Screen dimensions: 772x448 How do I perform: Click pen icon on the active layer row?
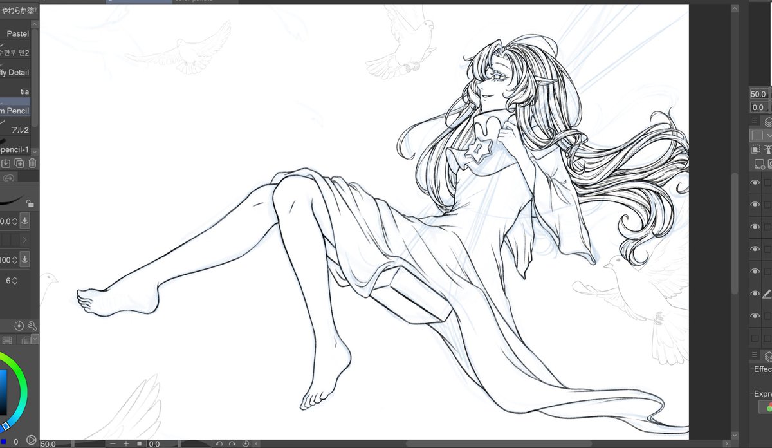tap(767, 294)
